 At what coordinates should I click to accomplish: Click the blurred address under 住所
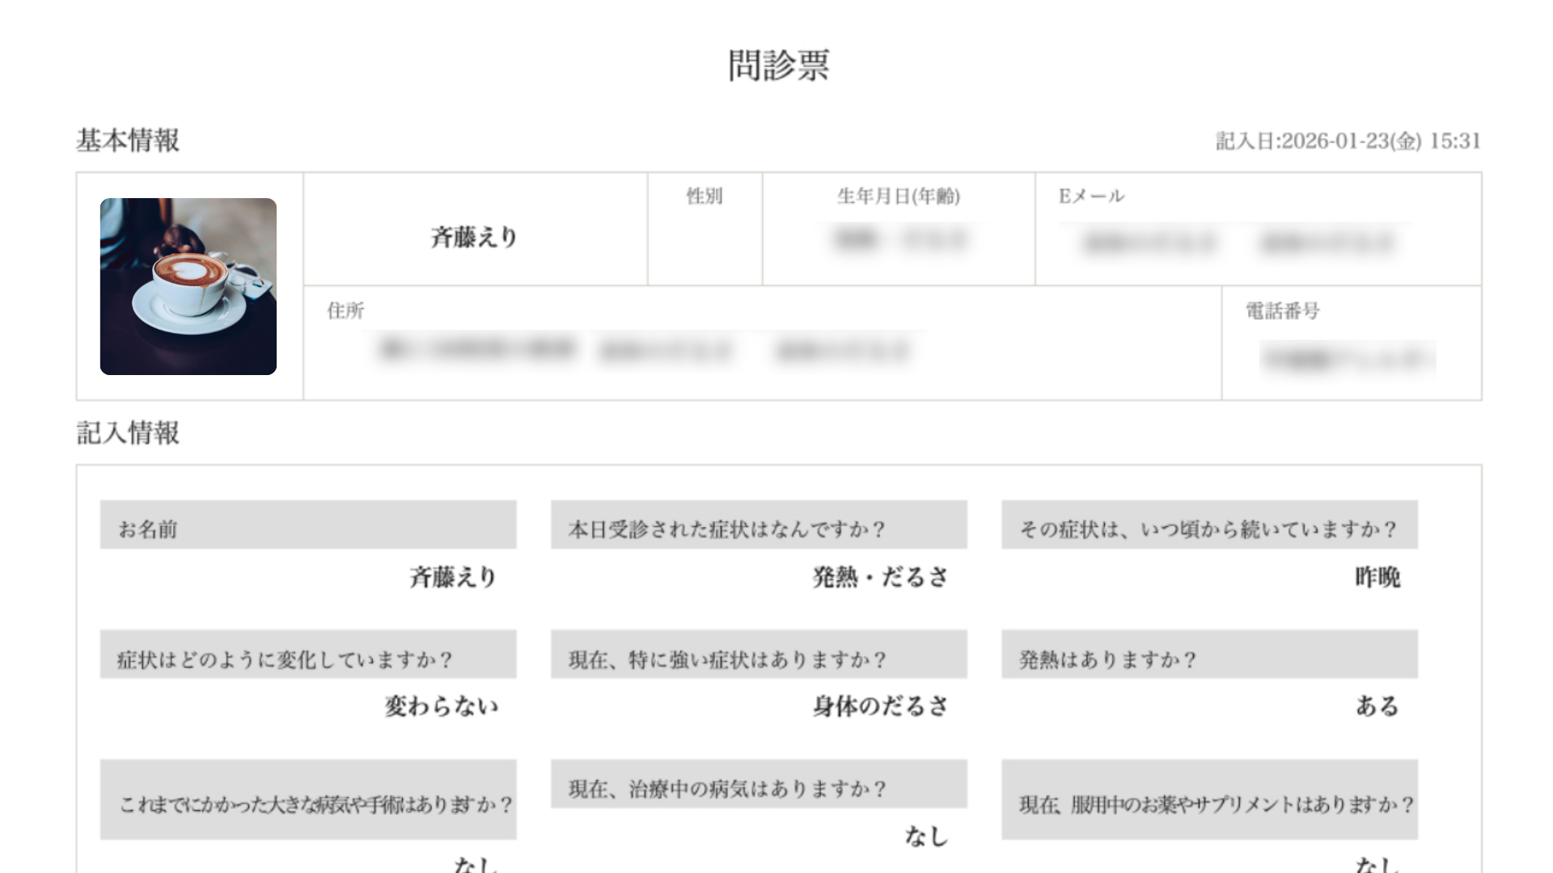pos(644,349)
